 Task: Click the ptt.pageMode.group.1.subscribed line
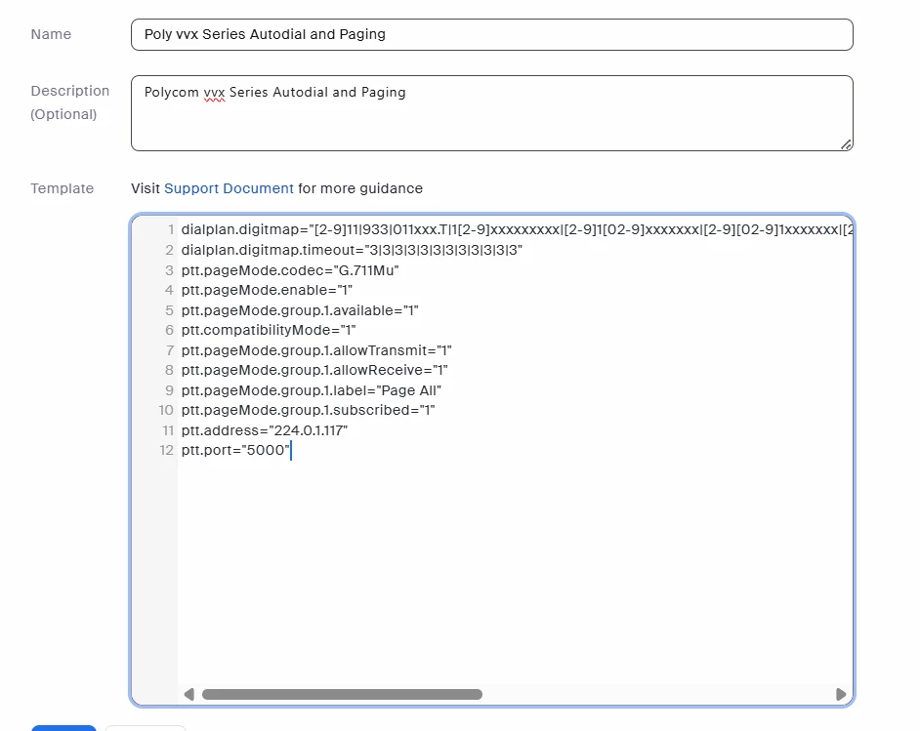tap(308, 410)
